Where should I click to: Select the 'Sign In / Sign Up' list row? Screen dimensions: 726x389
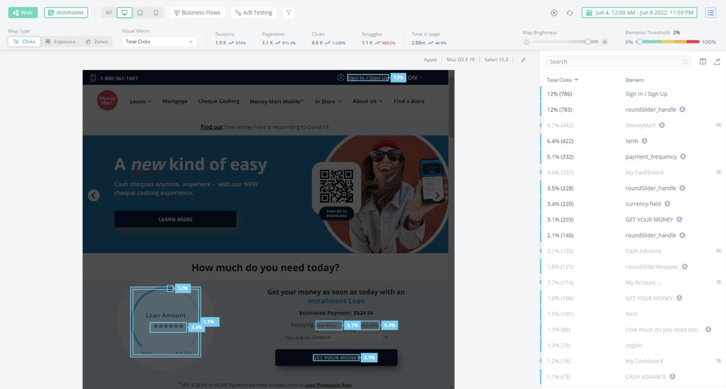[632, 94]
